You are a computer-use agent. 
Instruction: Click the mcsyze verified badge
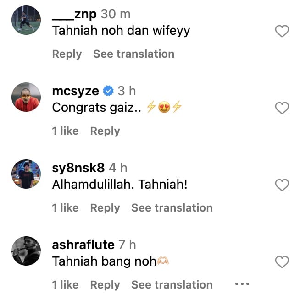(x=108, y=91)
